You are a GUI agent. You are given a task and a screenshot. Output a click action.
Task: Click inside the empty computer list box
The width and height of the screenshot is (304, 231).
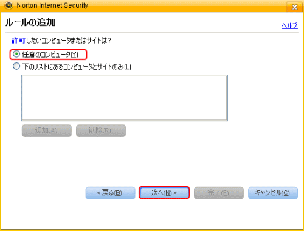pos(125,98)
